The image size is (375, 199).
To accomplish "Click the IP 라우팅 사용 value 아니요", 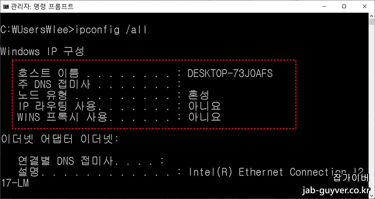I will 204,106.
